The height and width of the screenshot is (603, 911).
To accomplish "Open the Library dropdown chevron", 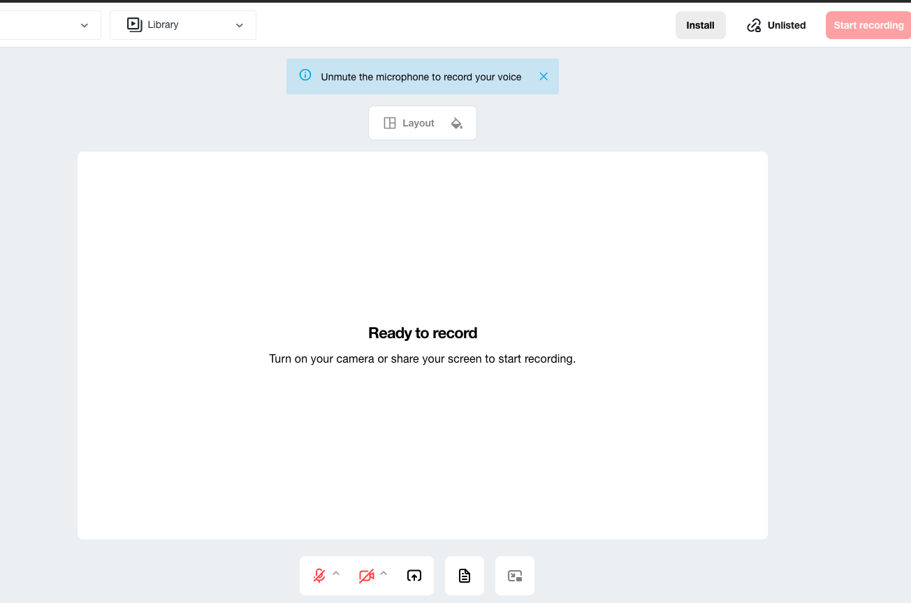I will [x=240, y=25].
